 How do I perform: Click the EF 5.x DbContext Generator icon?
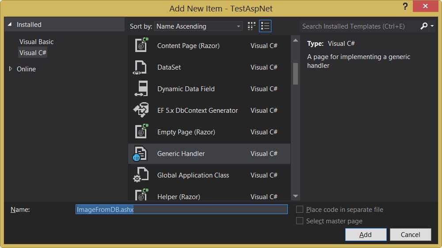pyautogui.click(x=141, y=110)
